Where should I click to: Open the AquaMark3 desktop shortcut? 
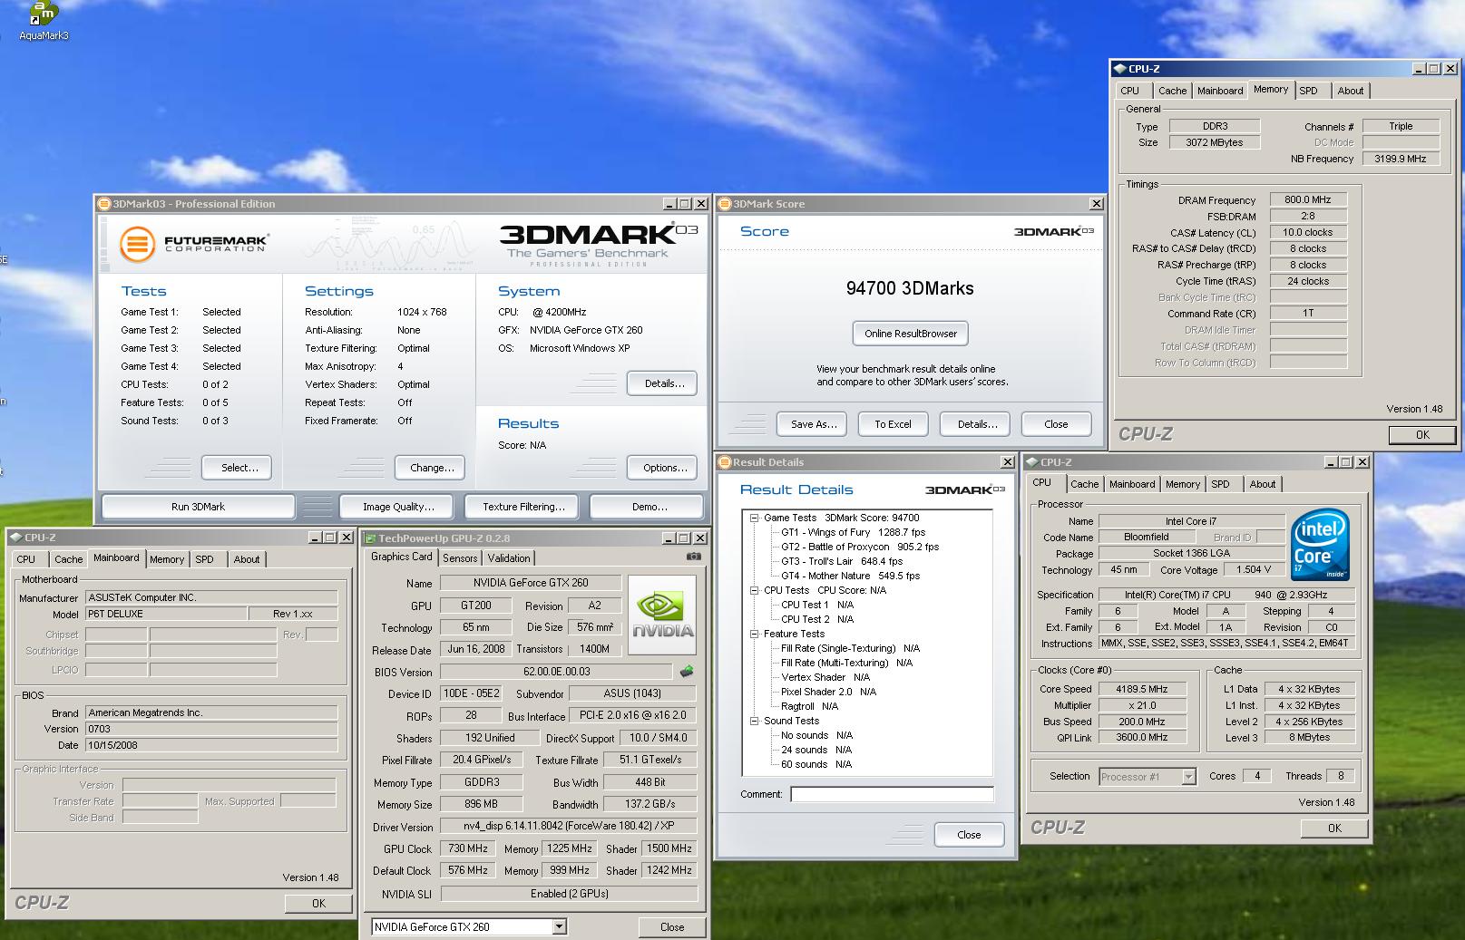(43, 20)
